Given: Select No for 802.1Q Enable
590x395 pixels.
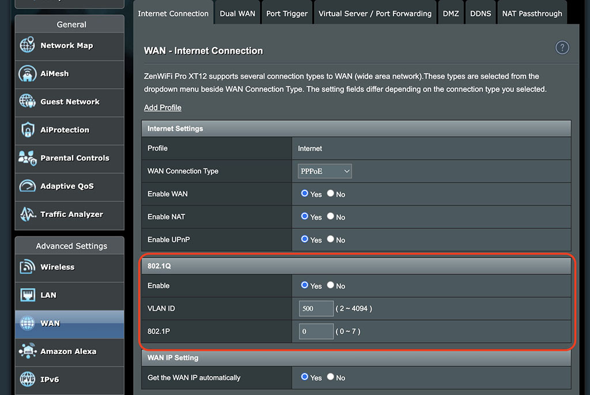Looking at the screenshot, I should [x=331, y=285].
